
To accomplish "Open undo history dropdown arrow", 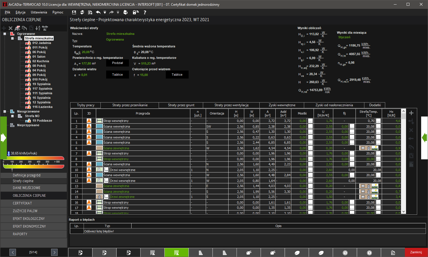I will point(105,12).
